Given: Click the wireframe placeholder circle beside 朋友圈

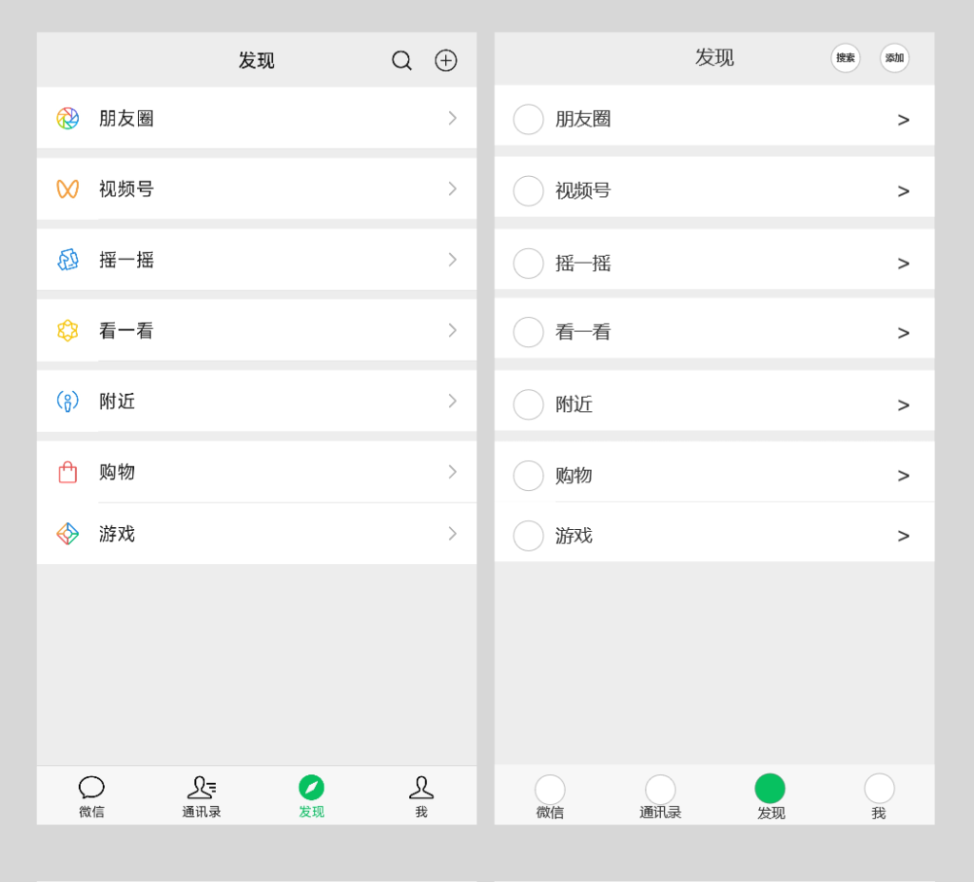Looking at the screenshot, I should tap(529, 119).
